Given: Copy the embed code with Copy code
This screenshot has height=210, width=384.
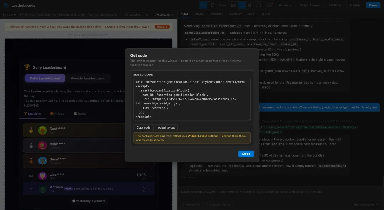Looking at the screenshot, I should tap(143, 127).
